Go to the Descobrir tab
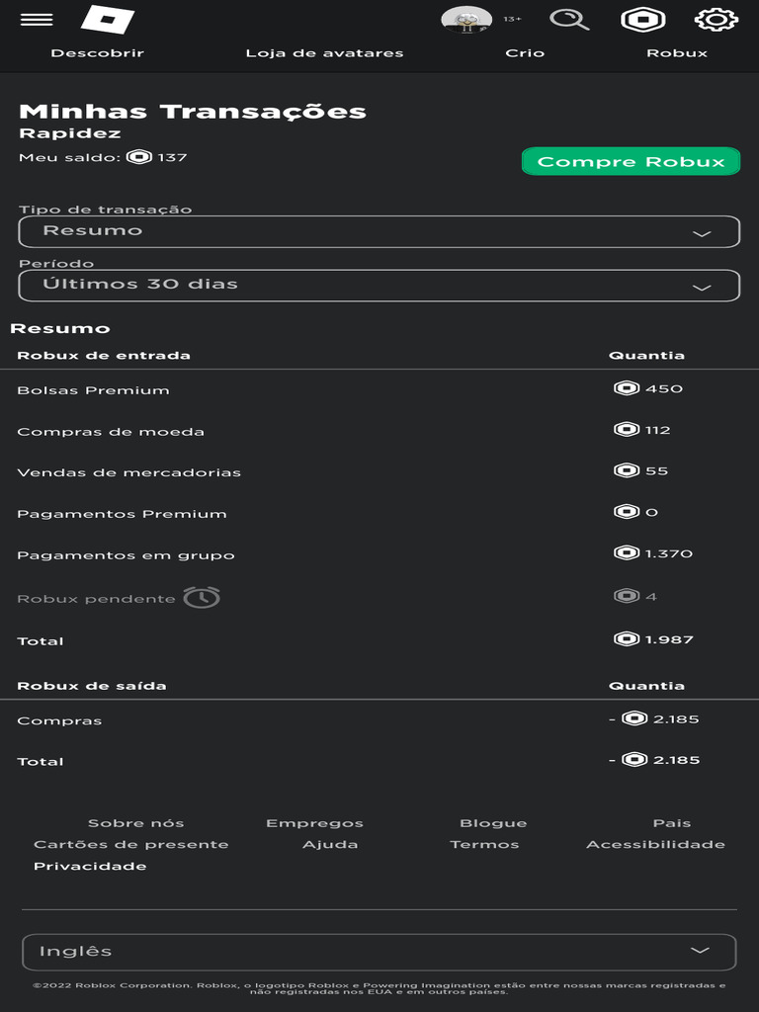The image size is (759, 1012). tap(97, 53)
